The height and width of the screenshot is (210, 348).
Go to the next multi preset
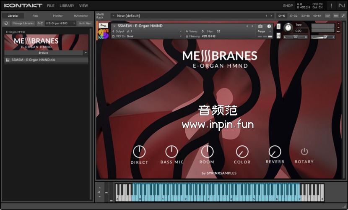pyautogui.click(x=271, y=16)
